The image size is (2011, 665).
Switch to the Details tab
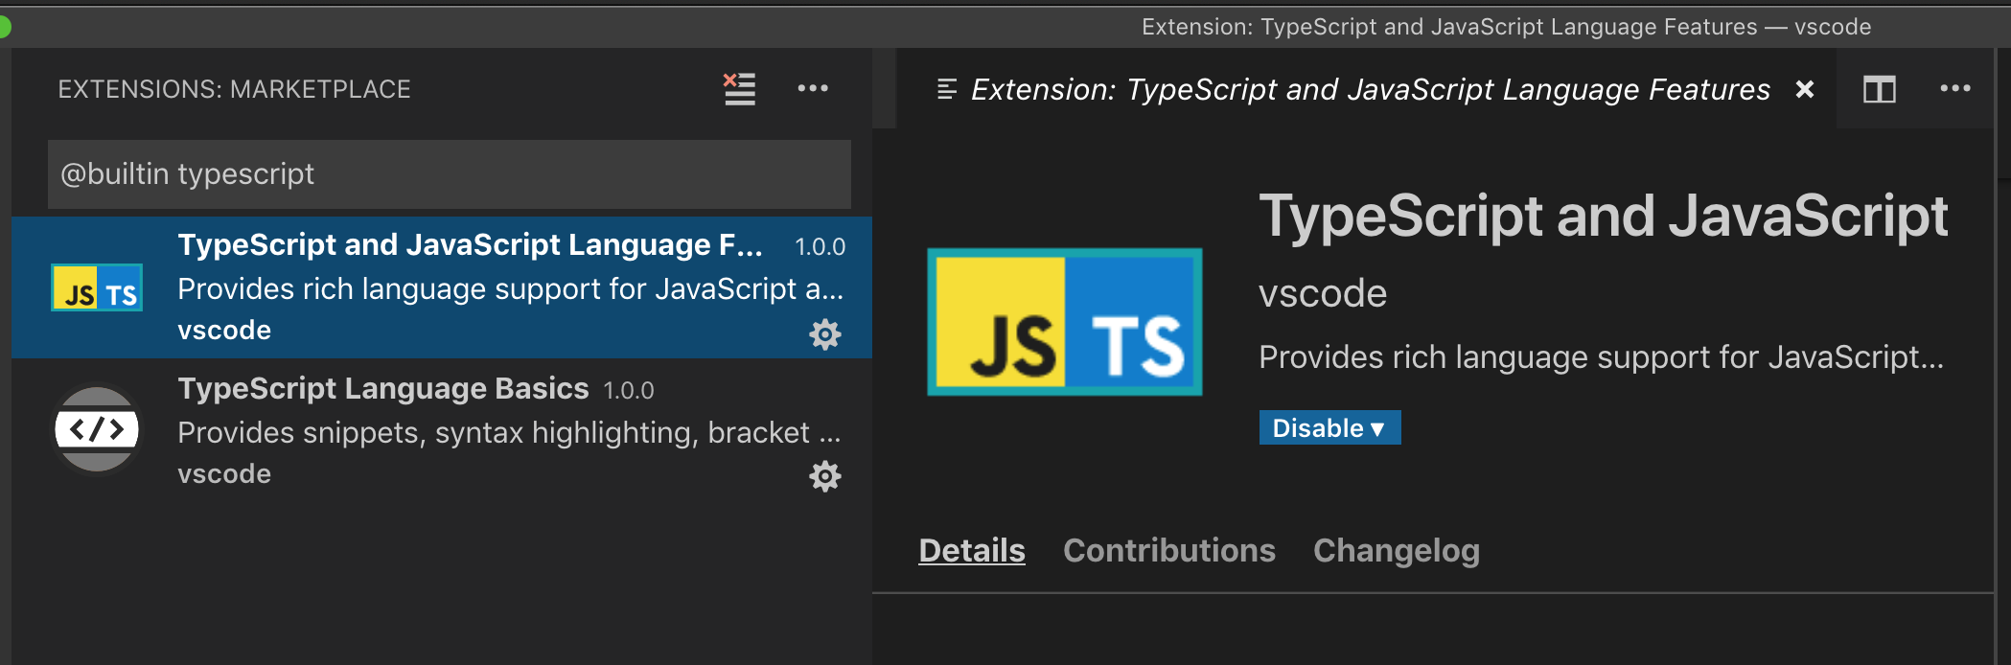click(971, 551)
